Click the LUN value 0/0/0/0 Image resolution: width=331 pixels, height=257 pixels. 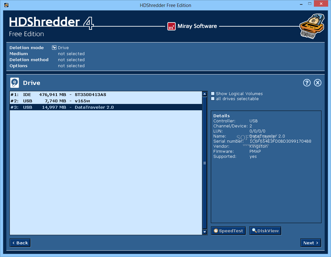pyautogui.click(x=257, y=131)
